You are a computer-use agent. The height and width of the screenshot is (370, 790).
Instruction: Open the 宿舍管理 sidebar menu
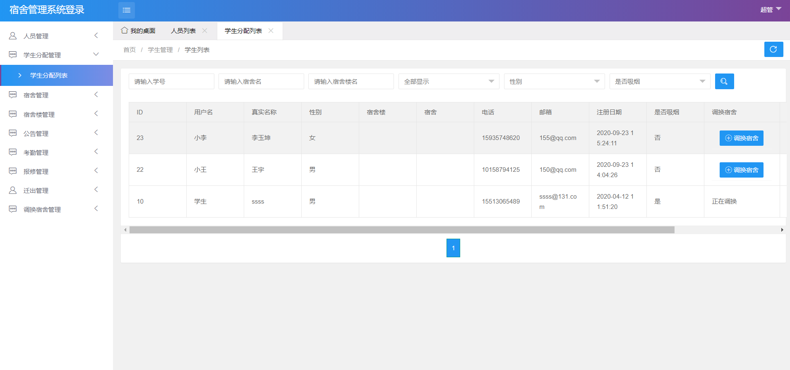pos(56,95)
